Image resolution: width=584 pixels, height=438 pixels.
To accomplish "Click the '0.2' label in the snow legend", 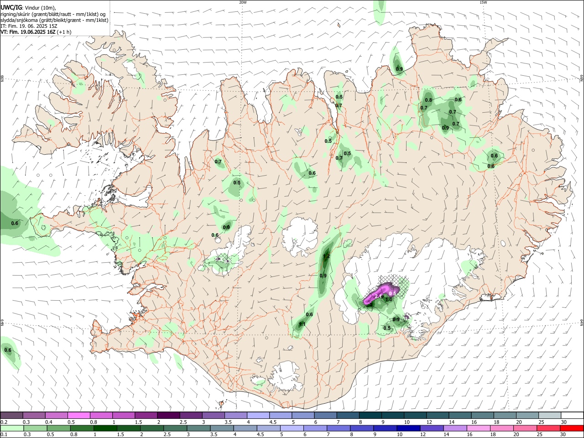I will 4,422.
